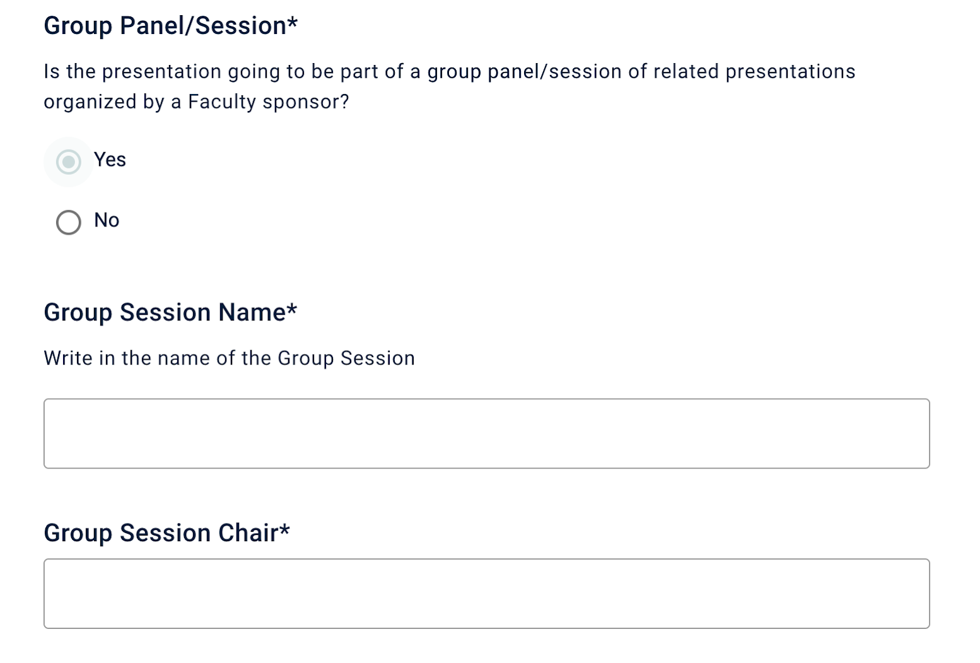Focus the Group Session Name text field

tap(486, 433)
